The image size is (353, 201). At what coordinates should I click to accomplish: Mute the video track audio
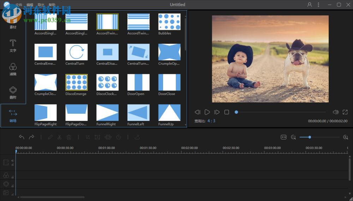click(x=13, y=161)
